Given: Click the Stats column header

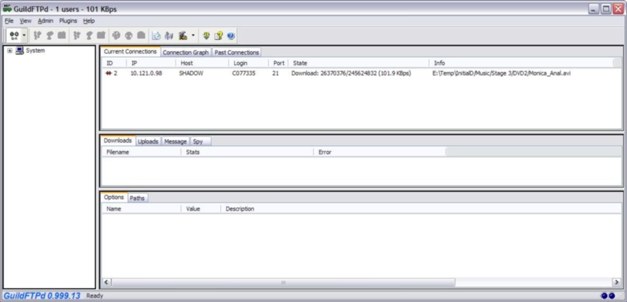Looking at the screenshot, I should coord(248,152).
